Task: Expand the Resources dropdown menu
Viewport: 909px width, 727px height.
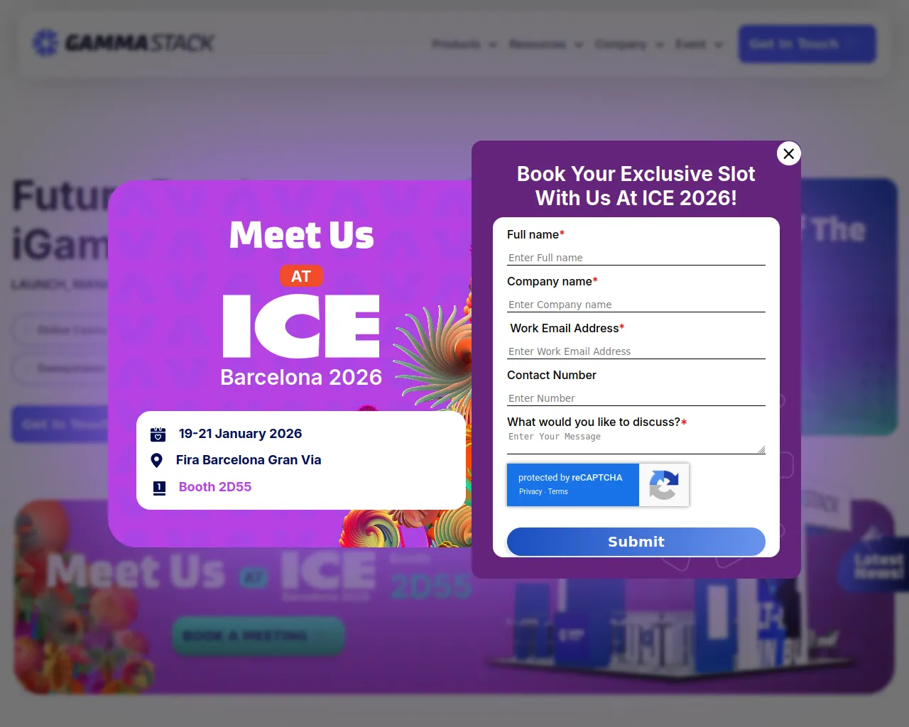Action: (546, 44)
